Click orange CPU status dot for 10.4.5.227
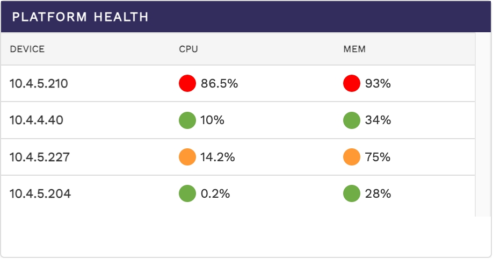This screenshot has width=493, height=259. (x=187, y=157)
